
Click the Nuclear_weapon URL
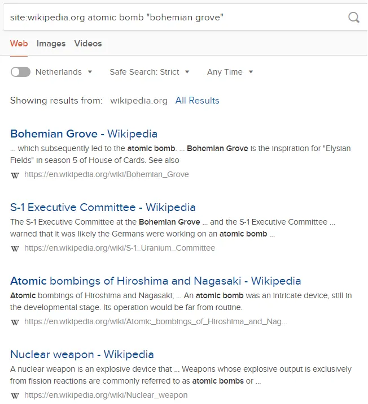pyautogui.click(x=106, y=395)
